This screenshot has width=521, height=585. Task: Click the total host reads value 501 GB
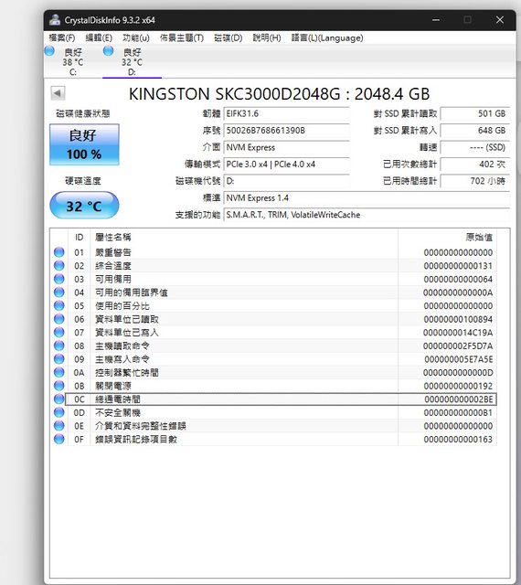point(475,113)
